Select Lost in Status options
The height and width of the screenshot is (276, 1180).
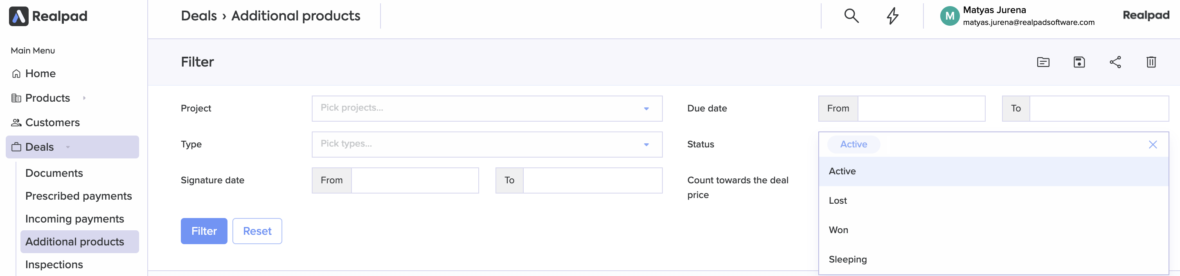[x=838, y=200]
